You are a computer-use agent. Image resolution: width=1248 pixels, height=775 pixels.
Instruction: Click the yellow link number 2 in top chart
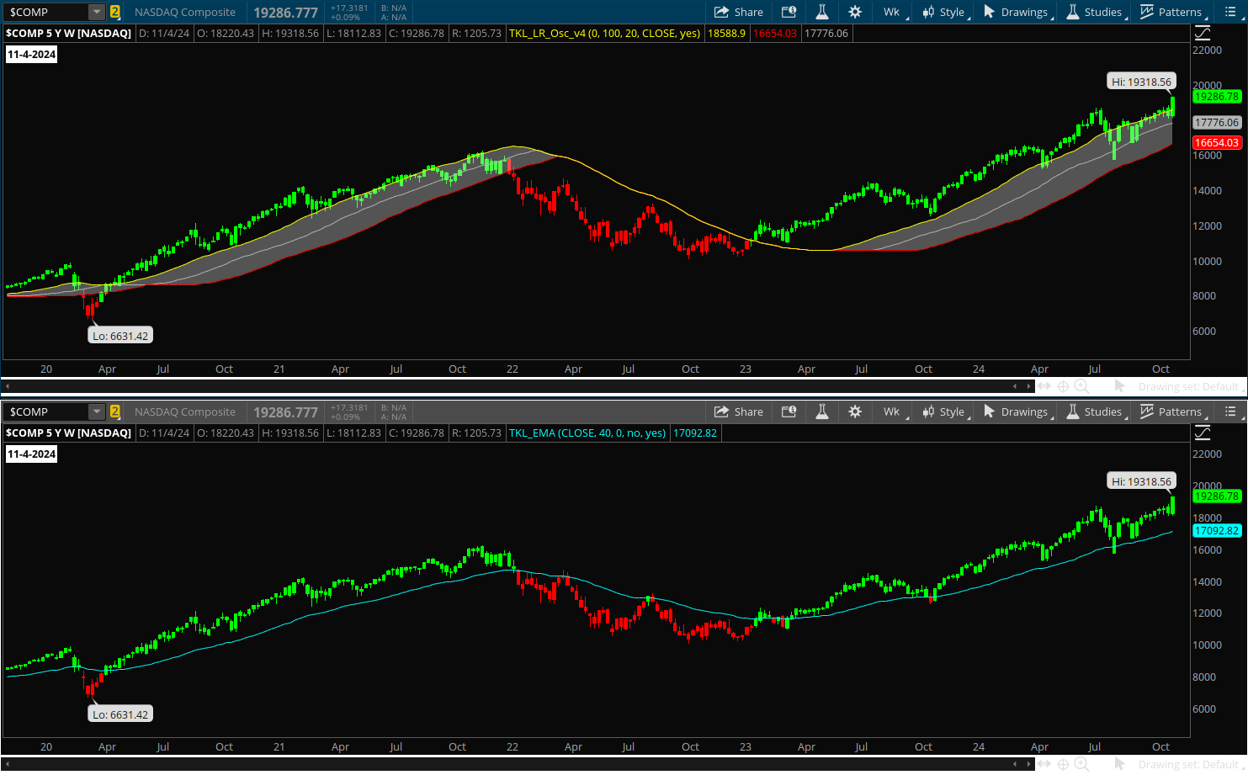(115, 12)
